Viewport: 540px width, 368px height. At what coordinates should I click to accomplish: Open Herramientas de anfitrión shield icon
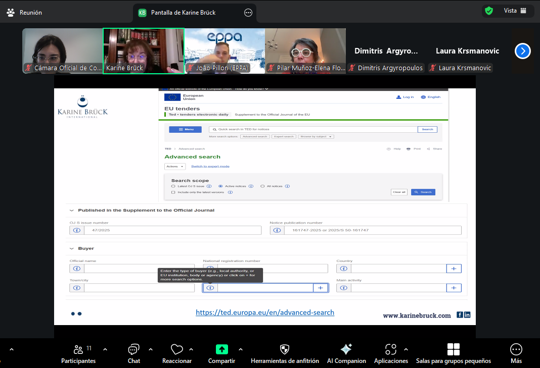click(285, 350)
